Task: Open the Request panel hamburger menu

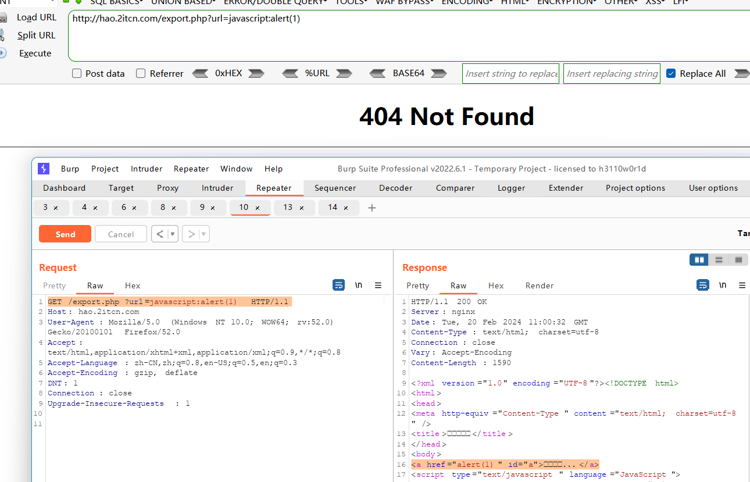Action: click(x=378, y=285)
